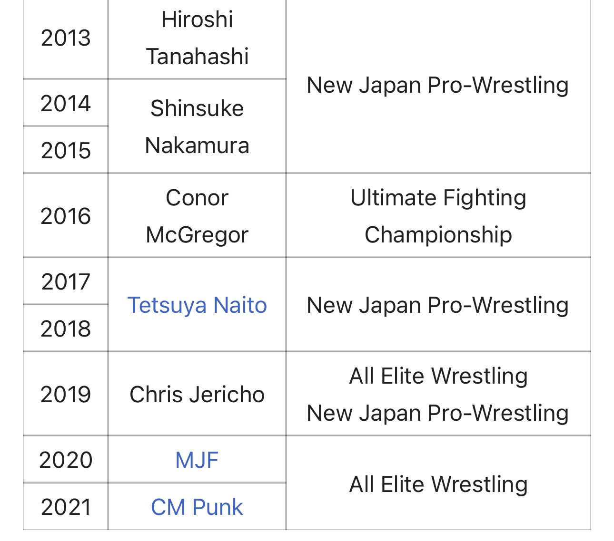The image size is (614, 541).
Task: Open the Tetsuya Naito link
Action: [197, 305]
